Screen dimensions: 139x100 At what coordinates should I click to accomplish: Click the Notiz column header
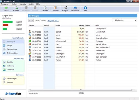(97, 25)
